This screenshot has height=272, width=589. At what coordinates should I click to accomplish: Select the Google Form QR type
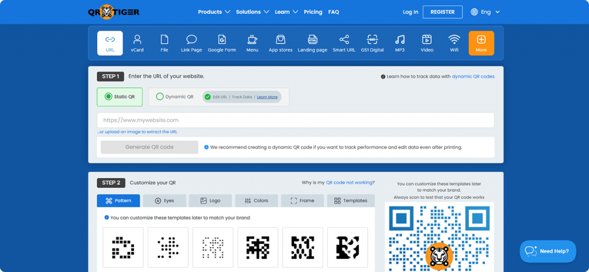click(x=222, y=43)
